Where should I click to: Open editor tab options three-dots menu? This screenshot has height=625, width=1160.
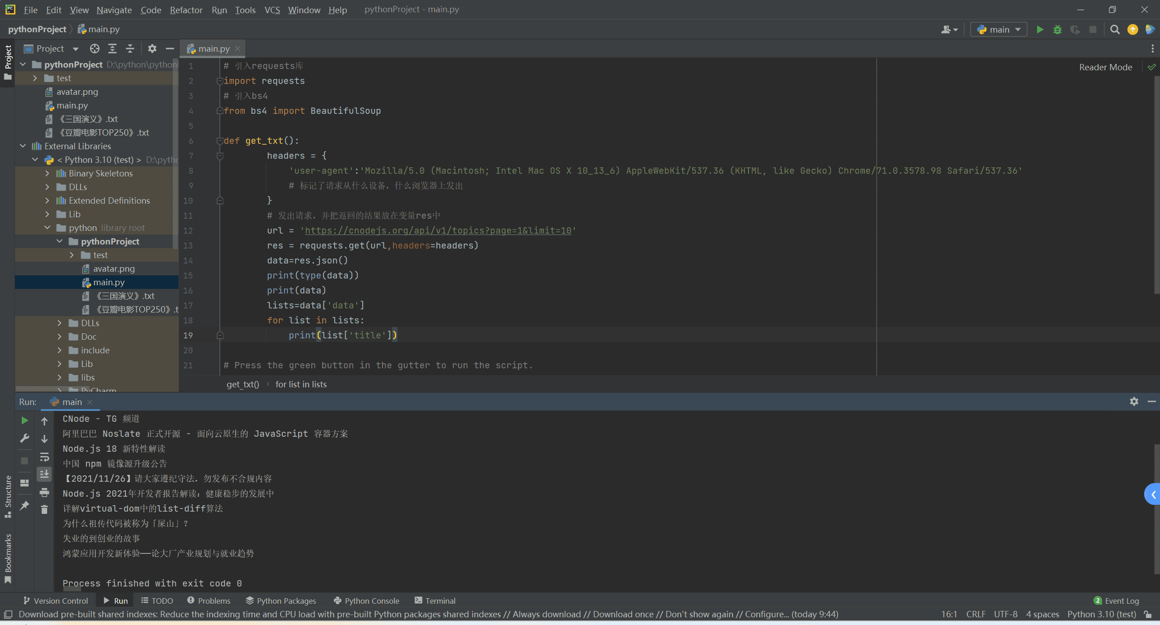[1152, 49]
